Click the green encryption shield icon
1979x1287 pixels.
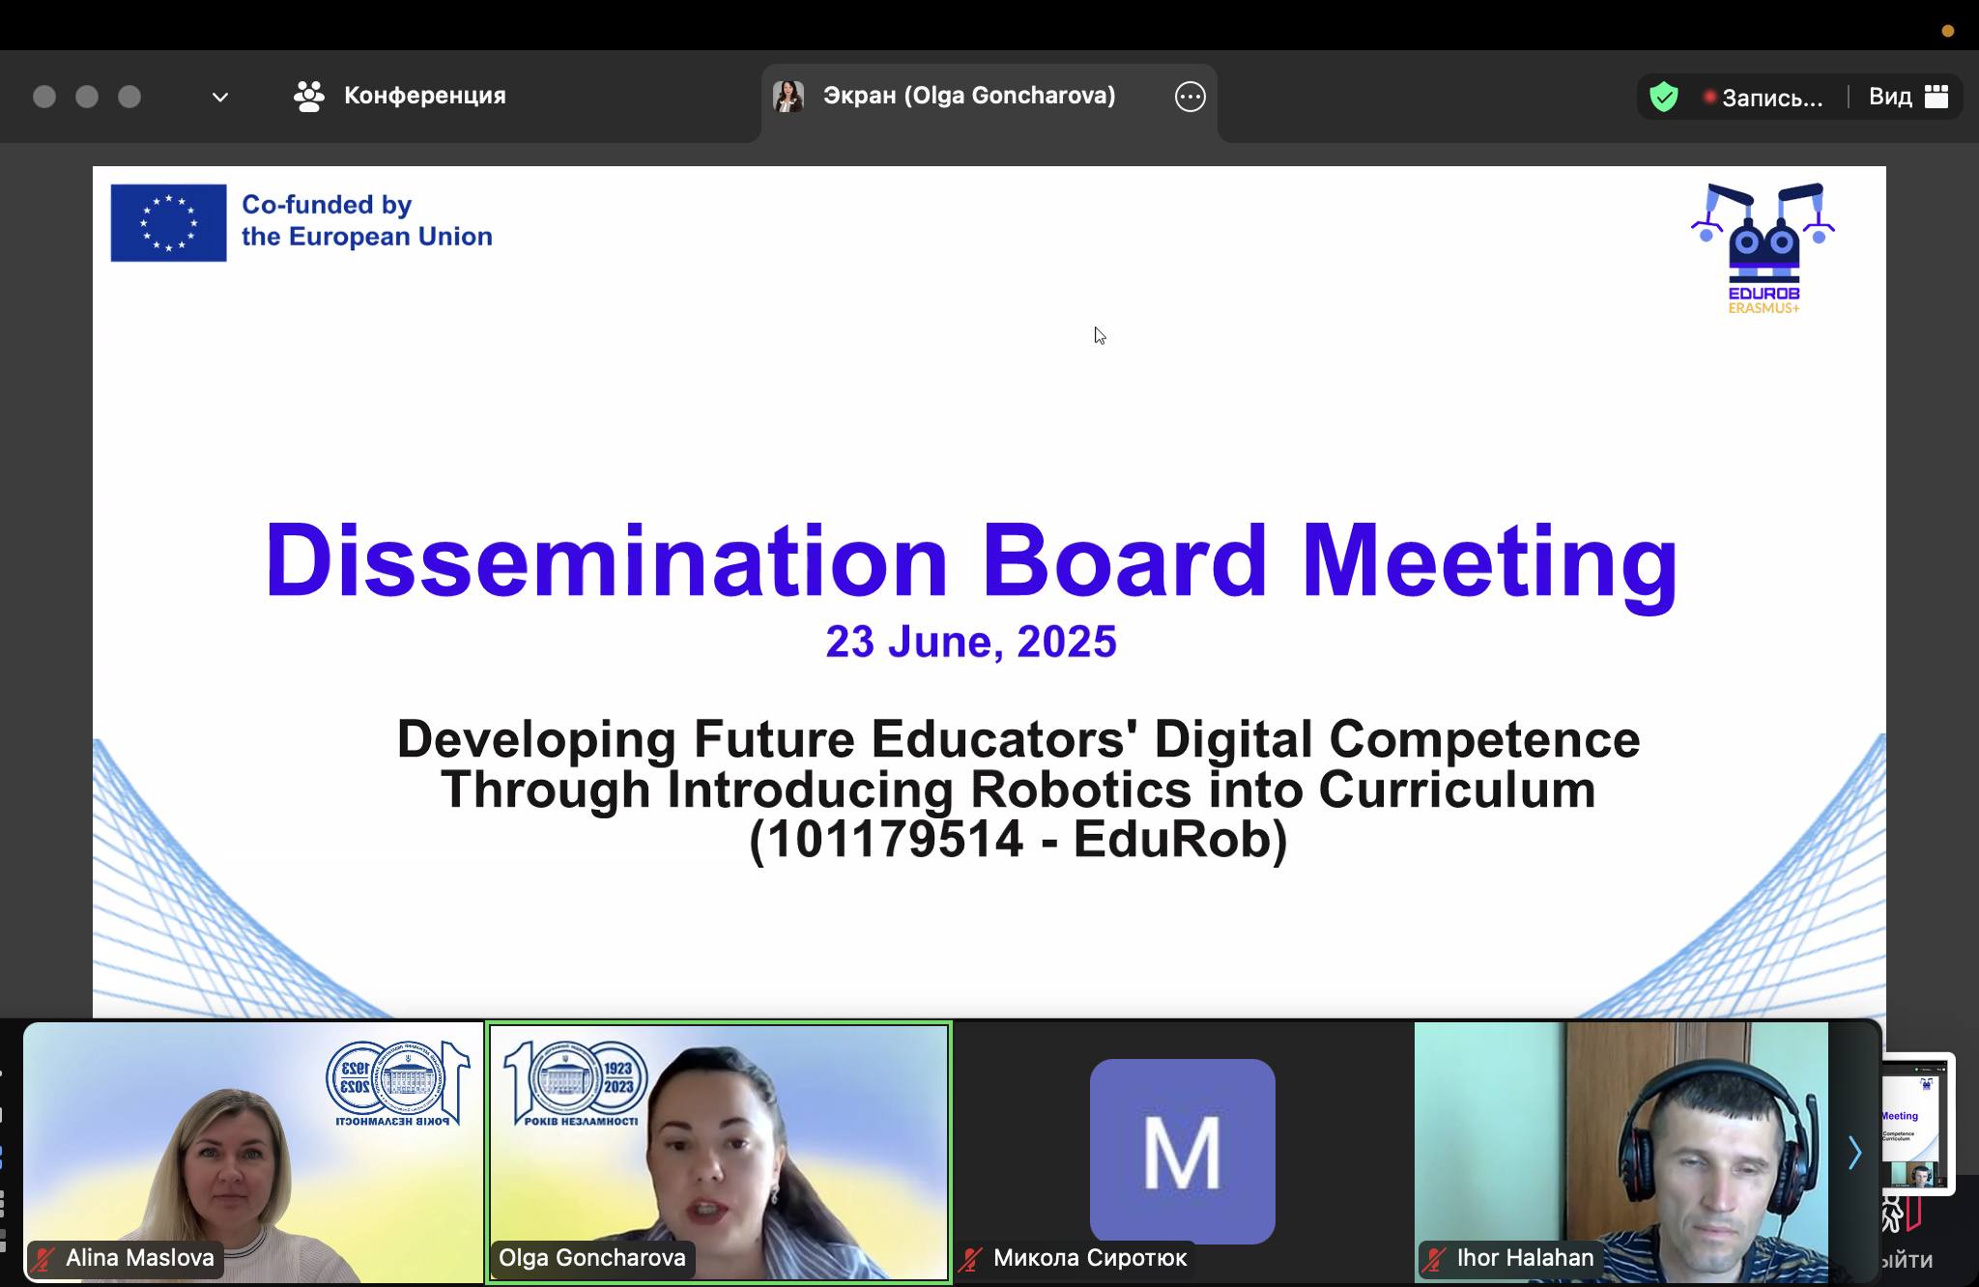pos(1663,97)
